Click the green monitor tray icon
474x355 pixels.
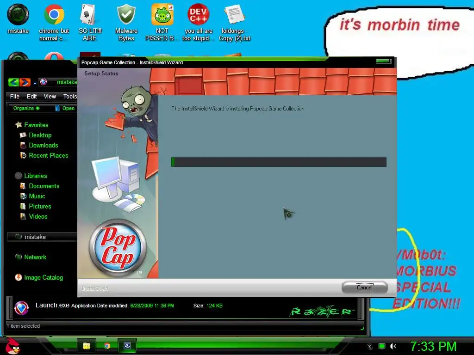pos(382,346)
